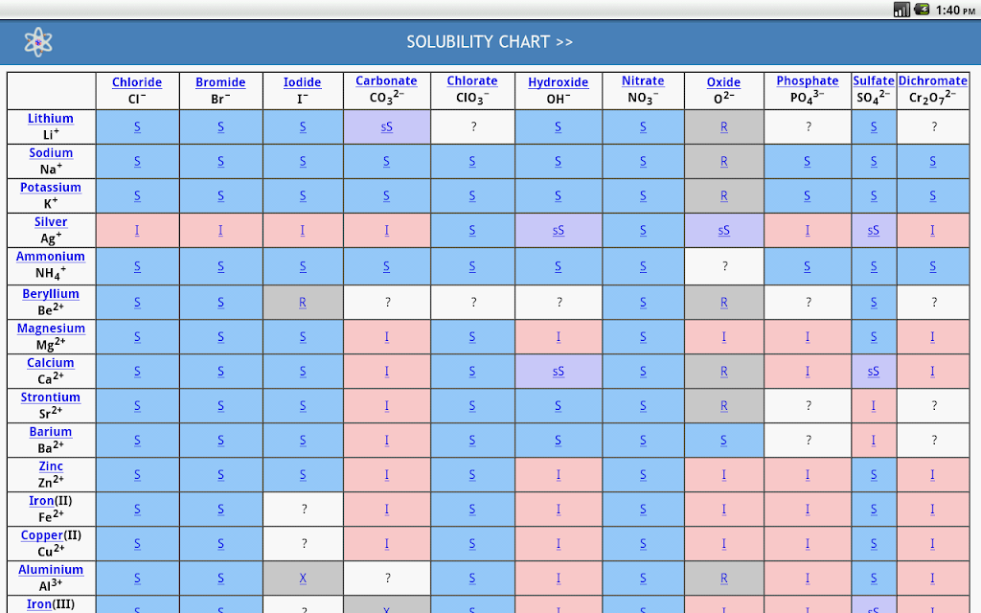The image size is (981, 613).
Task: Open the SOLUBILITY CHART >> header
Action: pos(490,42)
